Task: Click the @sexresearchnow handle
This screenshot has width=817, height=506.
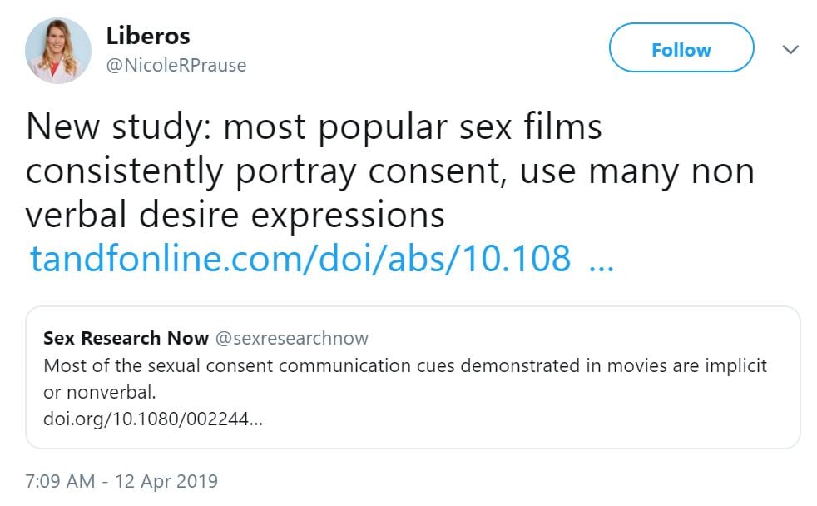Action: pos(291,338)
